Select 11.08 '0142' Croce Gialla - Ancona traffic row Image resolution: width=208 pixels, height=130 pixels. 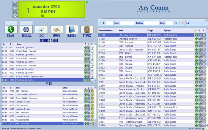42,51
